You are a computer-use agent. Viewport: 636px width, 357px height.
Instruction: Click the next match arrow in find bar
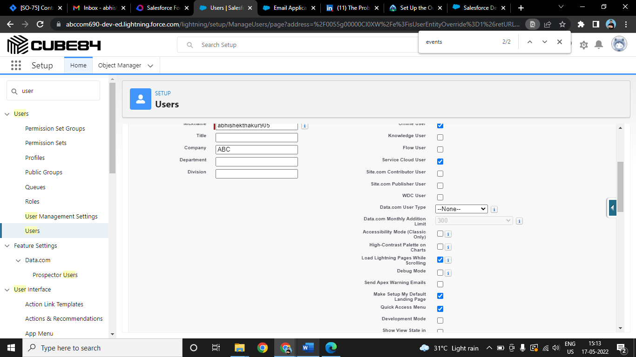tap(544, 42)
